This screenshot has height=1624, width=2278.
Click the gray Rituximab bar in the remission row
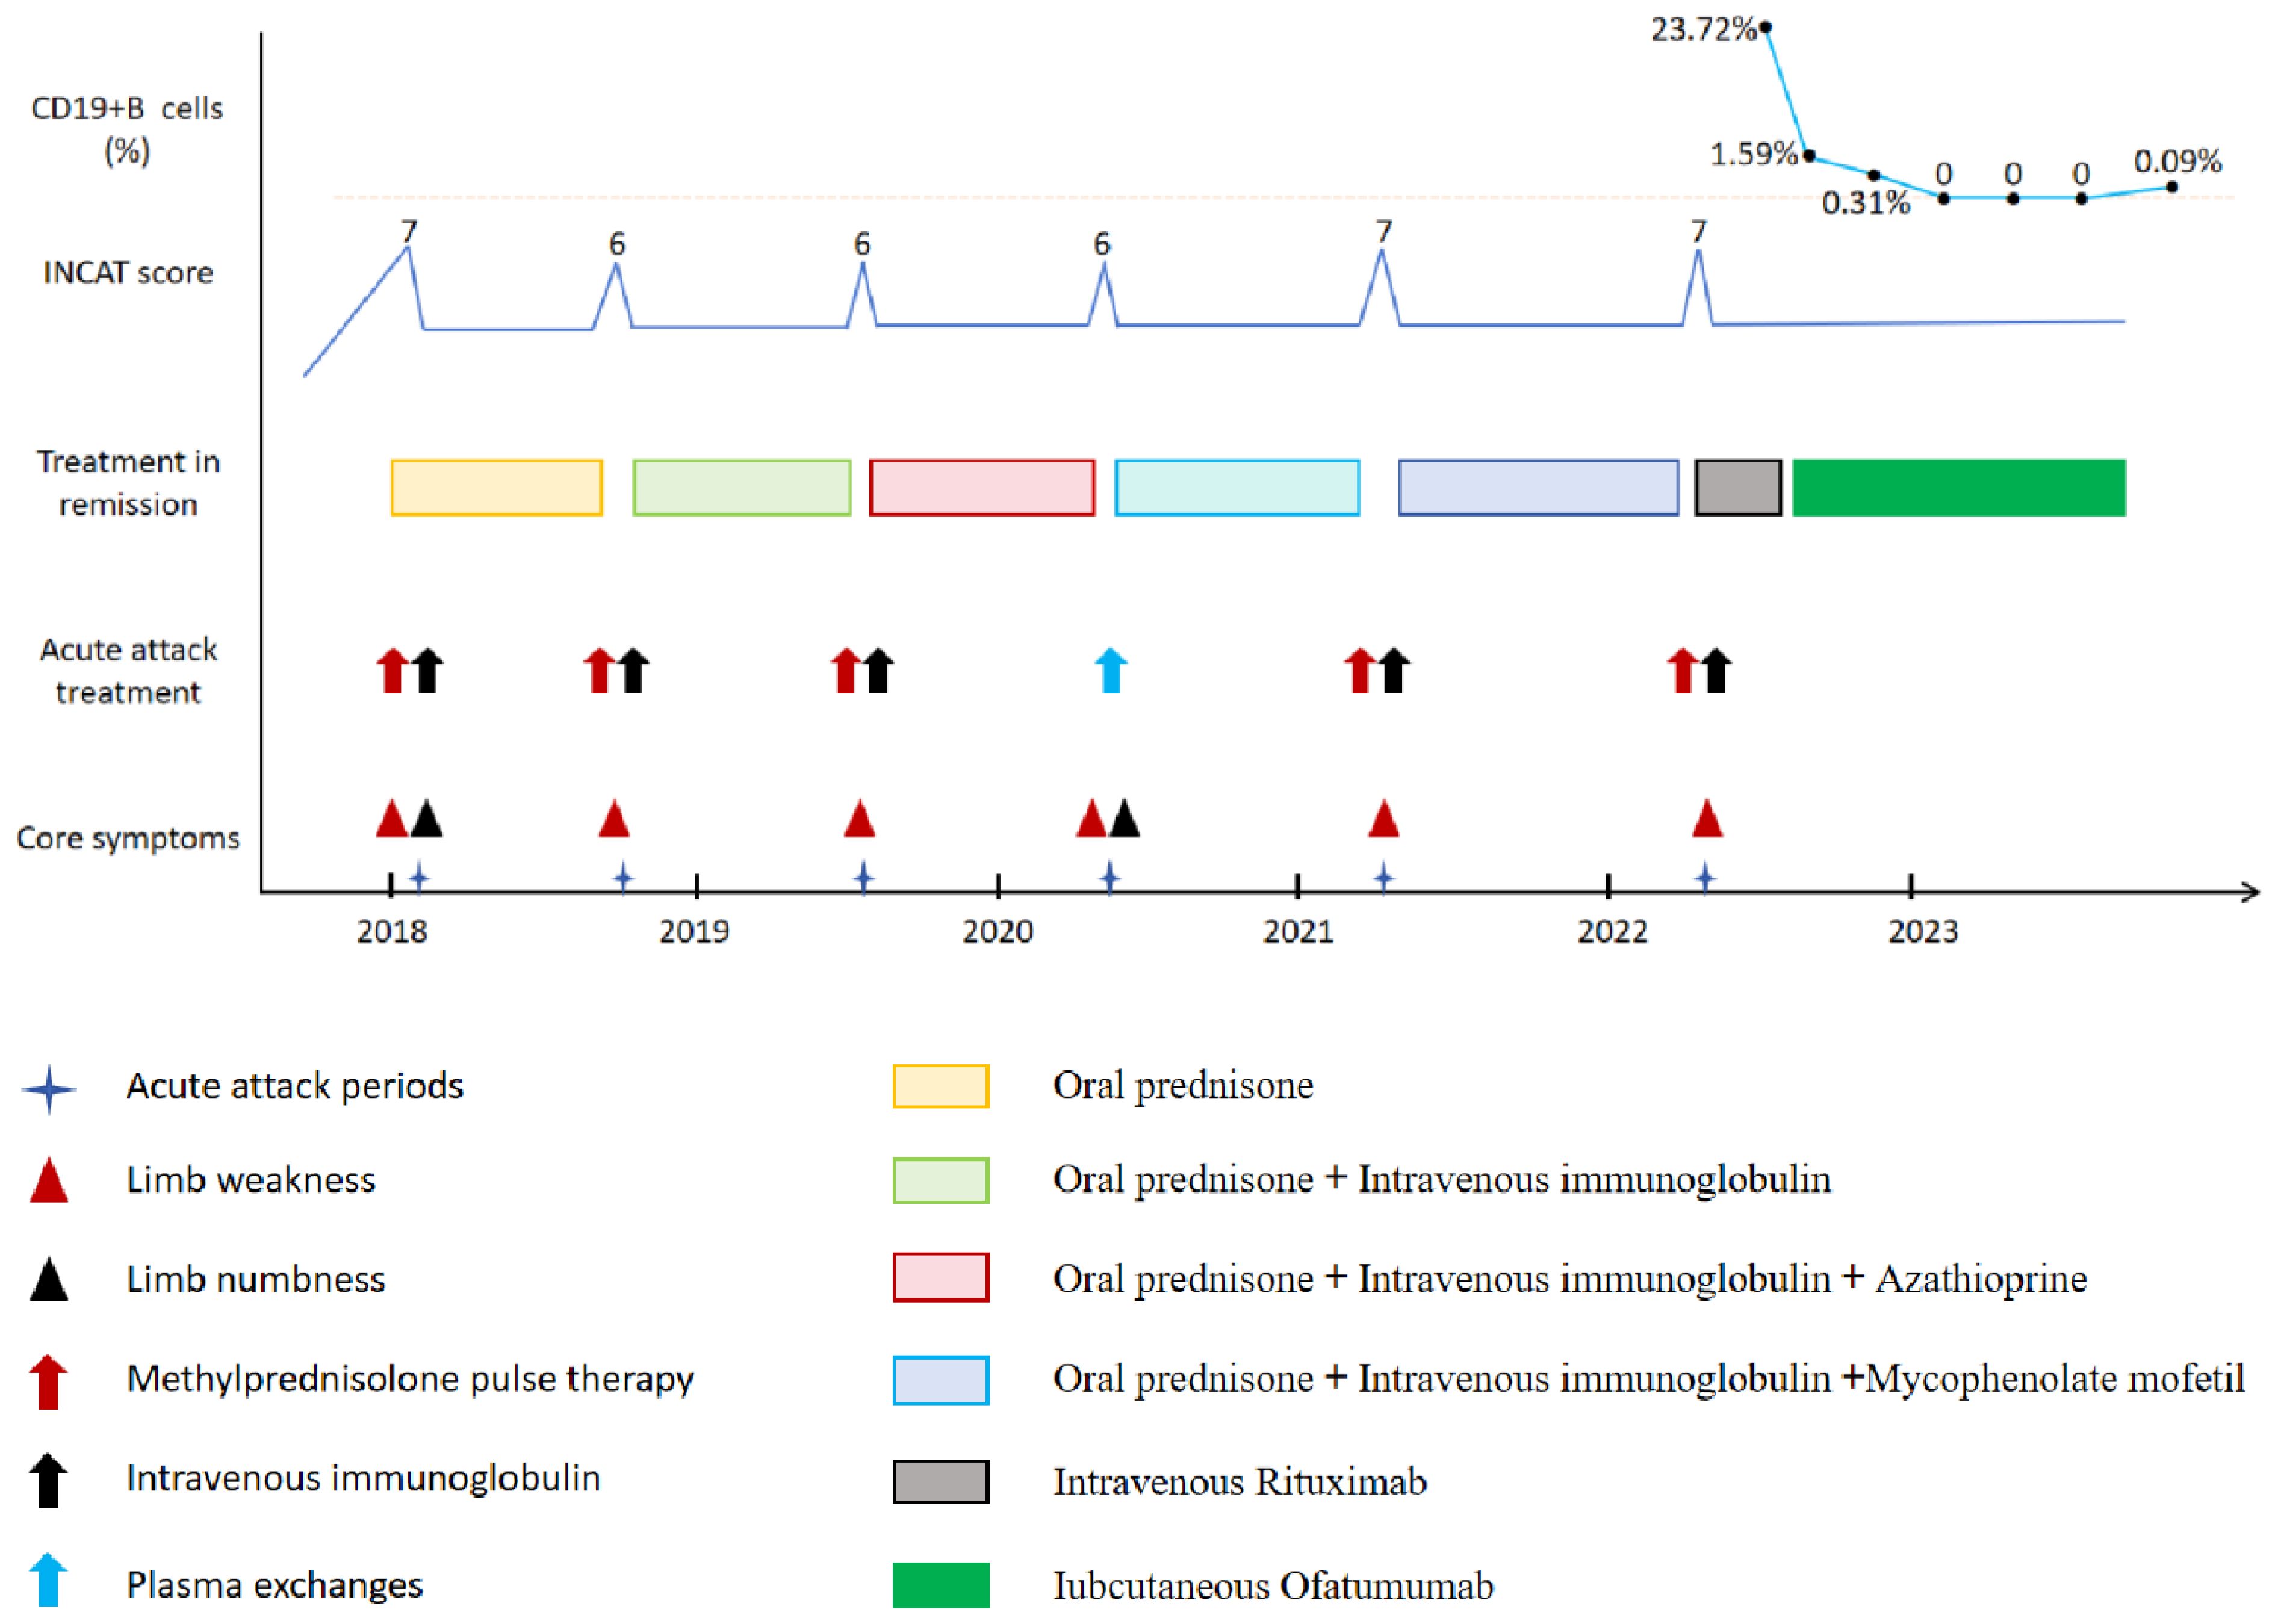(1738, 488)
